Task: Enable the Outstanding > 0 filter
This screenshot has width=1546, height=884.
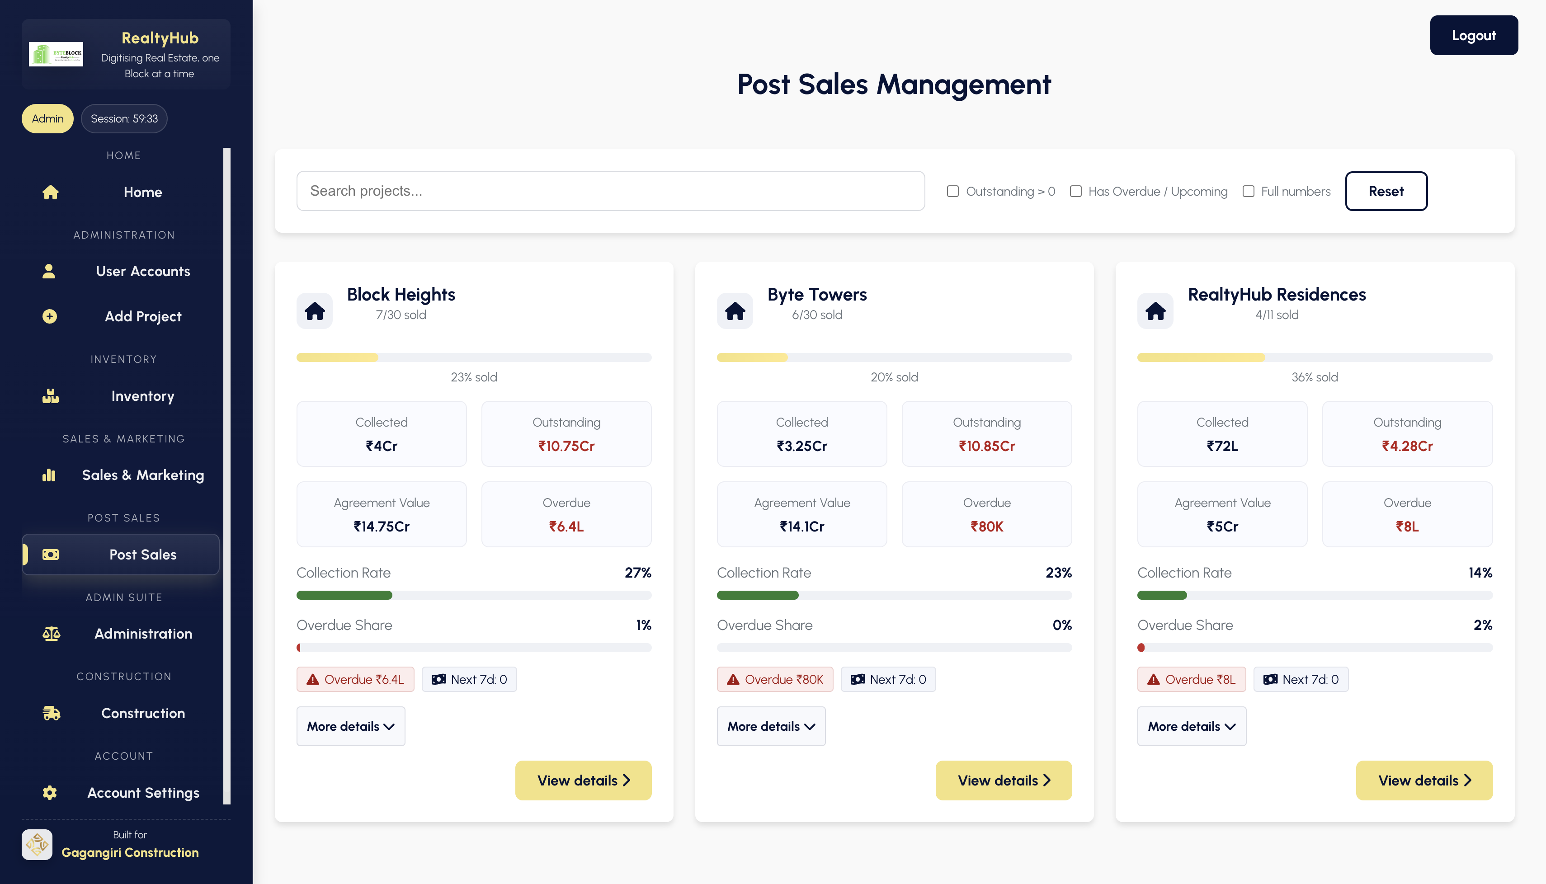Action: pyautogui.click(x=952, y=191)
